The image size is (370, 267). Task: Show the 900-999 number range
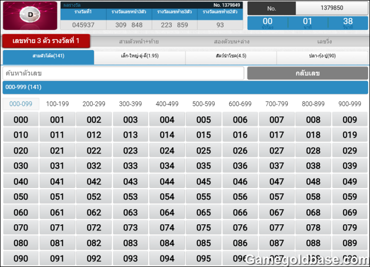(349, 104)
